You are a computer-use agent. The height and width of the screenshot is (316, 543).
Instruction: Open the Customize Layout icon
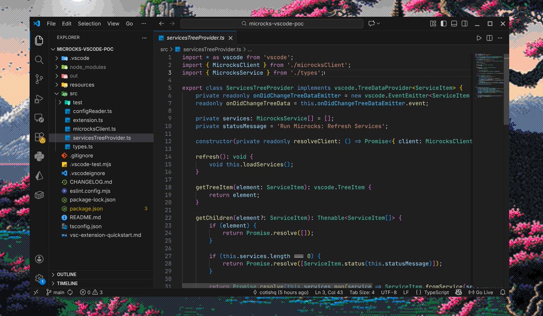point(433,24)
